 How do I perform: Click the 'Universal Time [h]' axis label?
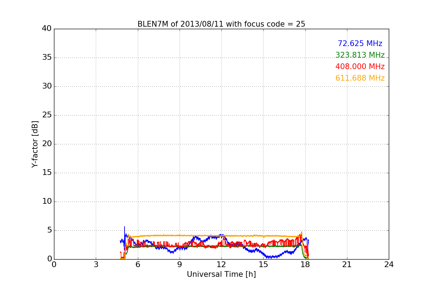tap(221, 274)
